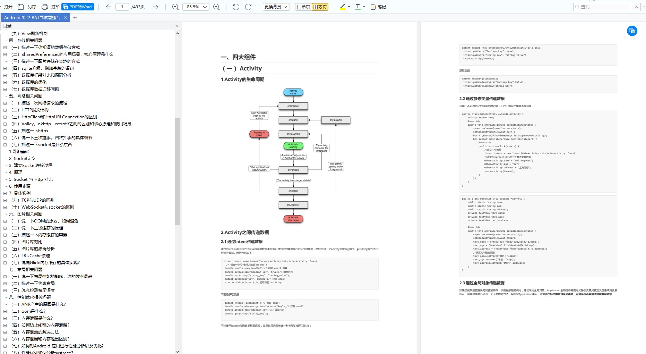Screen dimensions: 646x354
Task: Switch to double page view (双页)
Action: pos(320,7)
